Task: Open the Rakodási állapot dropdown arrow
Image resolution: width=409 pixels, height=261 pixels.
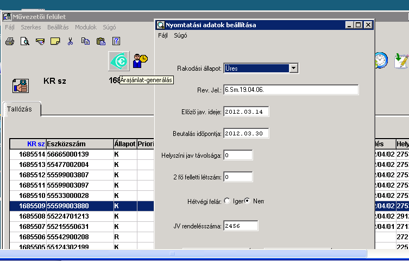Action: [293, 68]
